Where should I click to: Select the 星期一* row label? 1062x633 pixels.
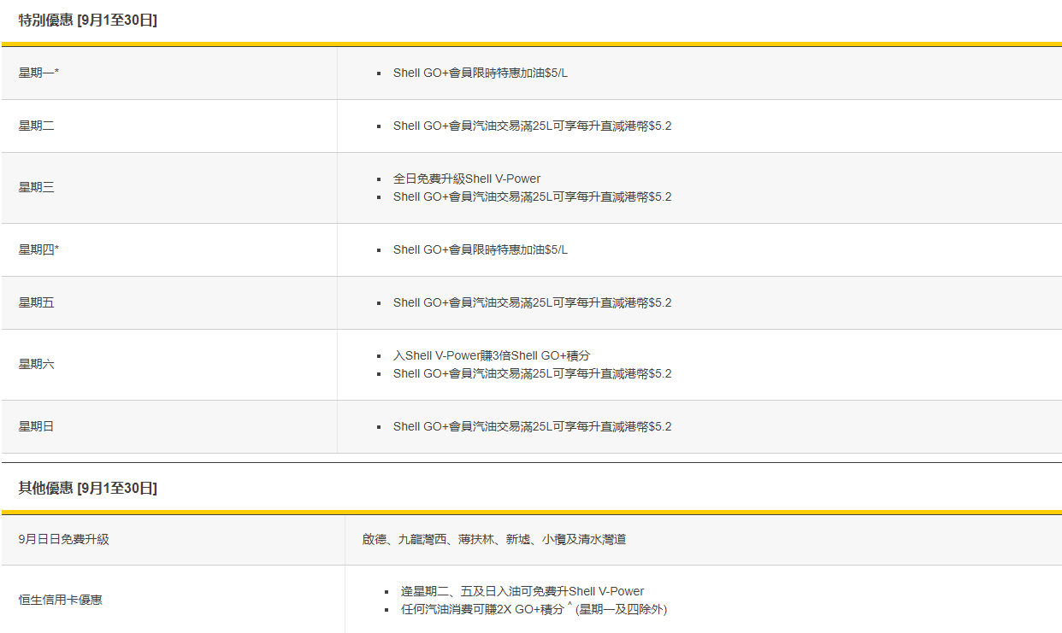click(x=38, y=73)
